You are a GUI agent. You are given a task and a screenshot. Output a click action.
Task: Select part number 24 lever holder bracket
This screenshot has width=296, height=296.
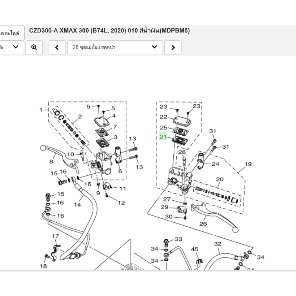[215, 164]
